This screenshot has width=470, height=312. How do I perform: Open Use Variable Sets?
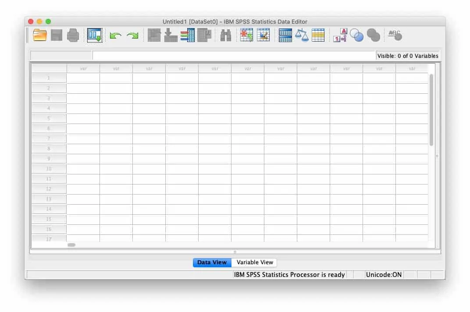(357, 35)
